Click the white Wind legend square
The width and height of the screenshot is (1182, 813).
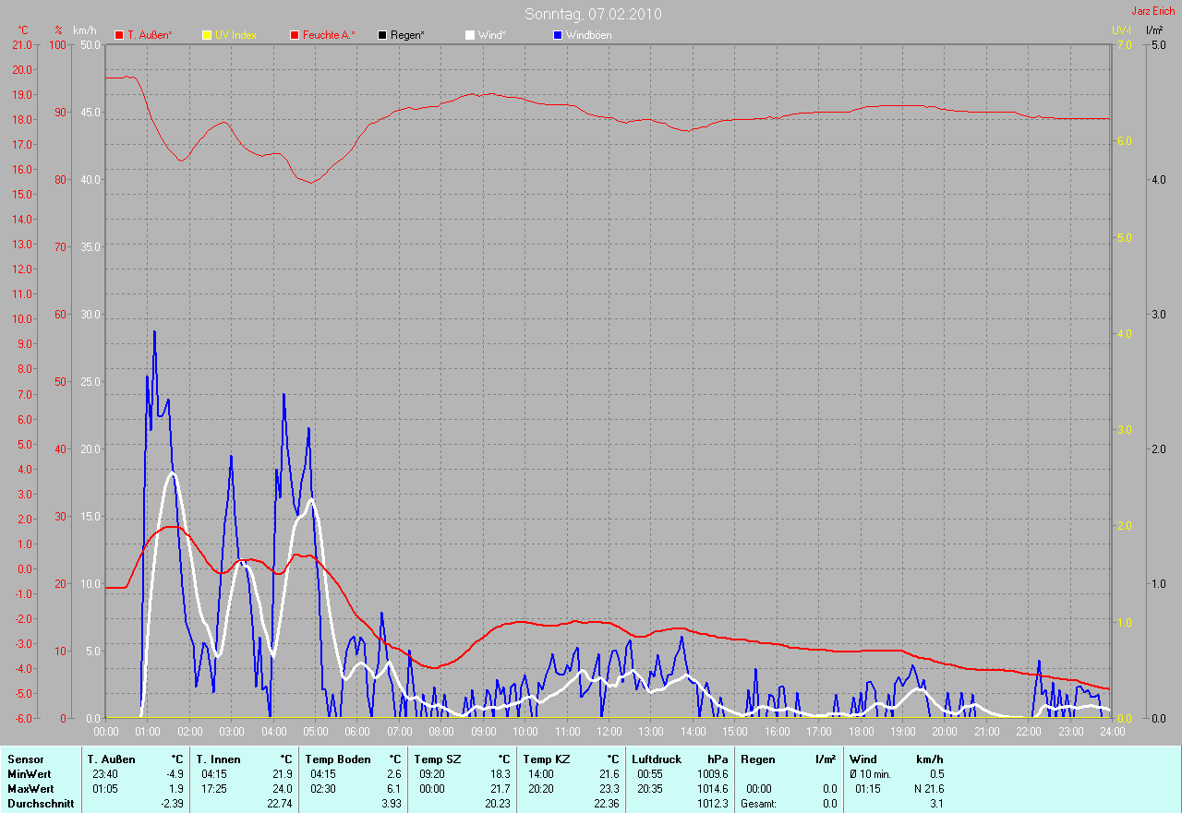[x=470, y=35]
